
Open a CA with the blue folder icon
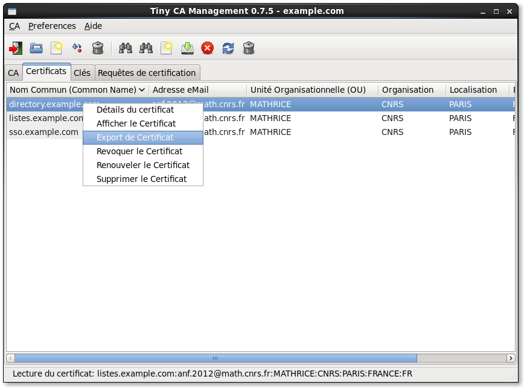click(36, 48)
